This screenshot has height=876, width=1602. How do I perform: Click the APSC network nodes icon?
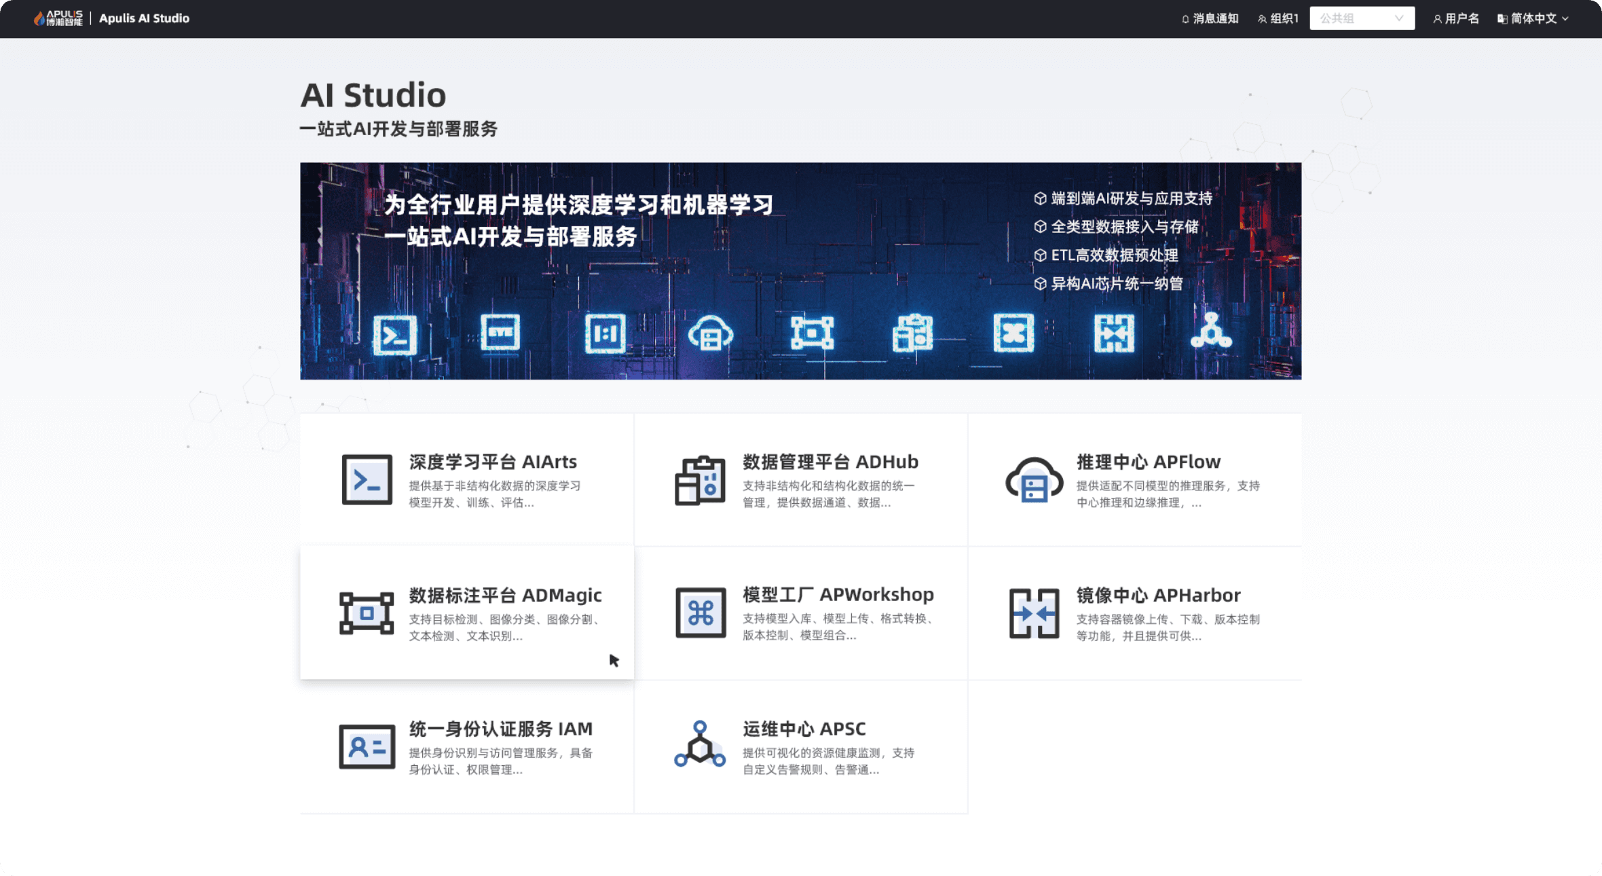(700, 744)
